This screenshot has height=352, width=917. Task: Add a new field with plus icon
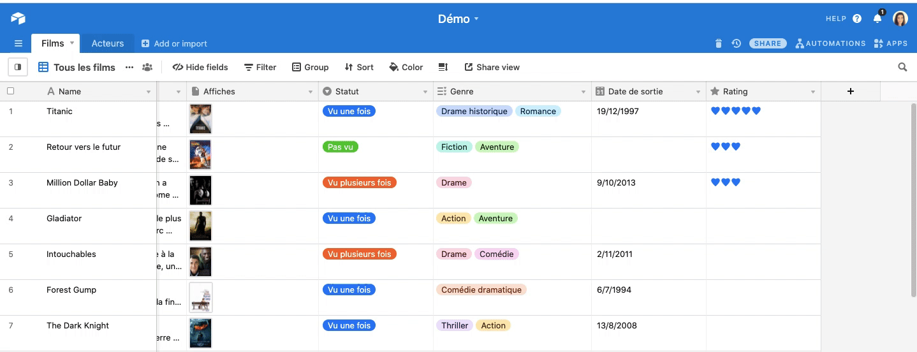coord(850,91)
